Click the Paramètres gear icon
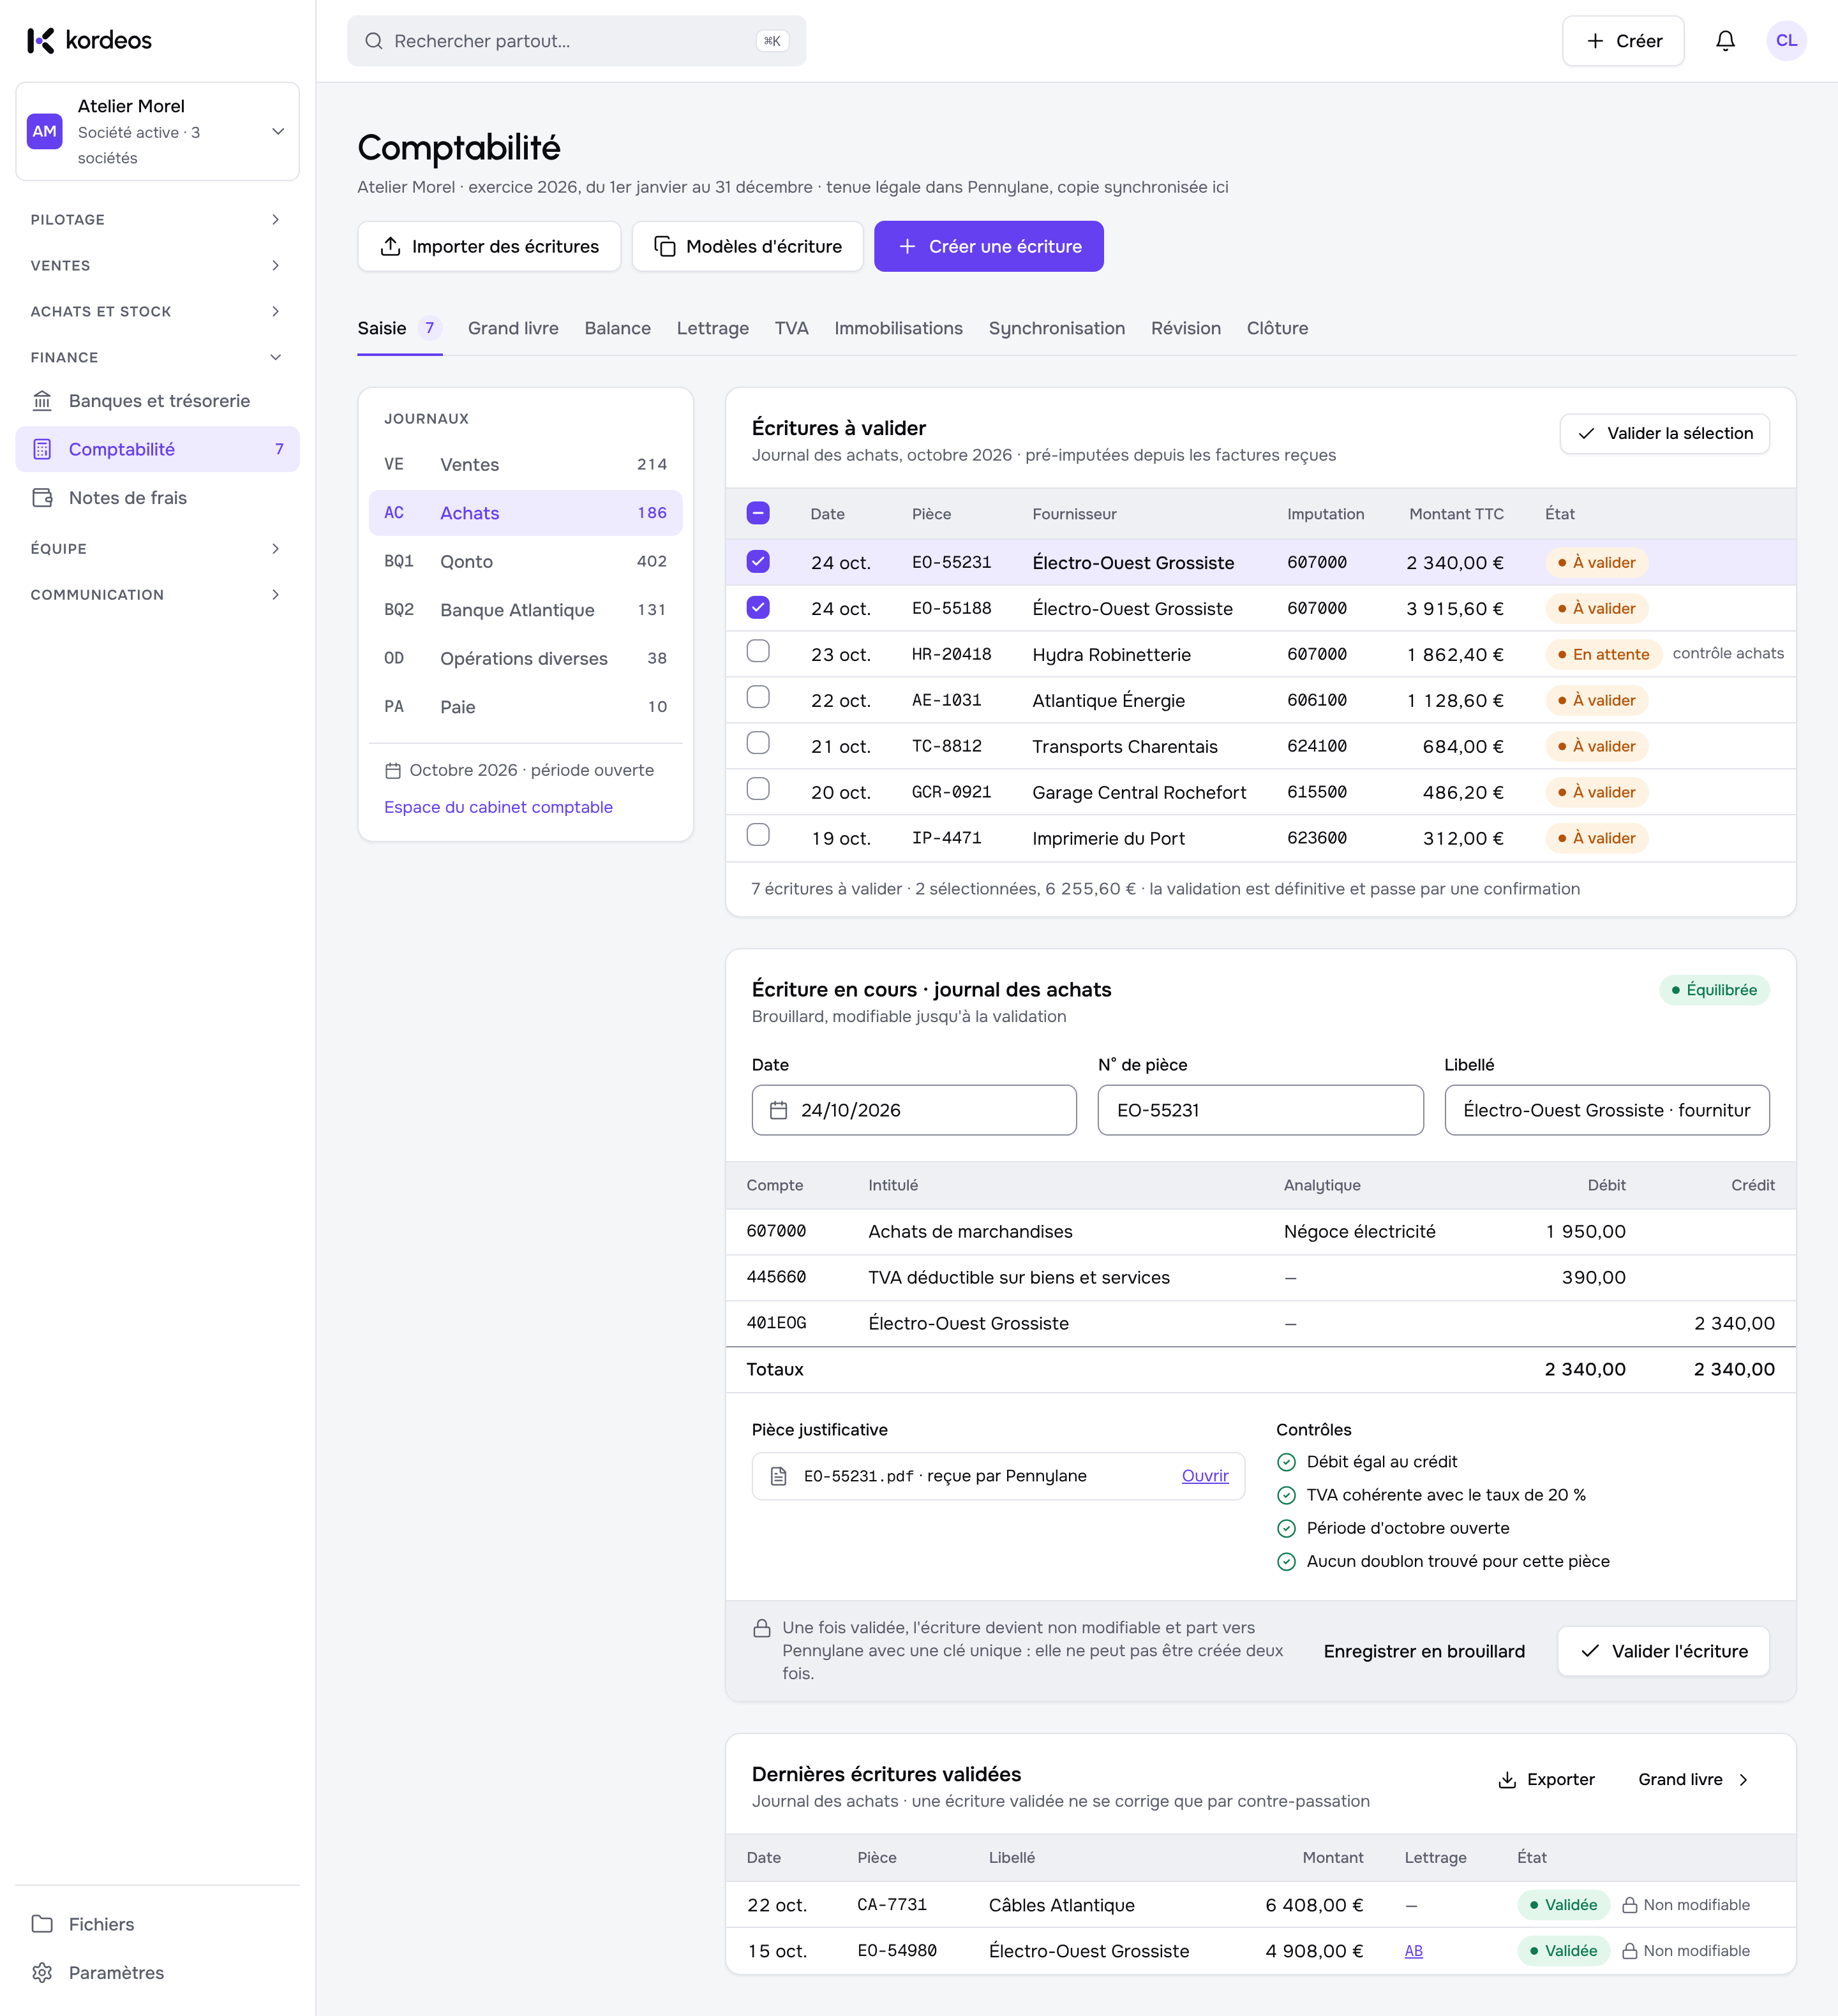The height and width of the screenshot is (2016, 1838). [x=42, y=1973]
